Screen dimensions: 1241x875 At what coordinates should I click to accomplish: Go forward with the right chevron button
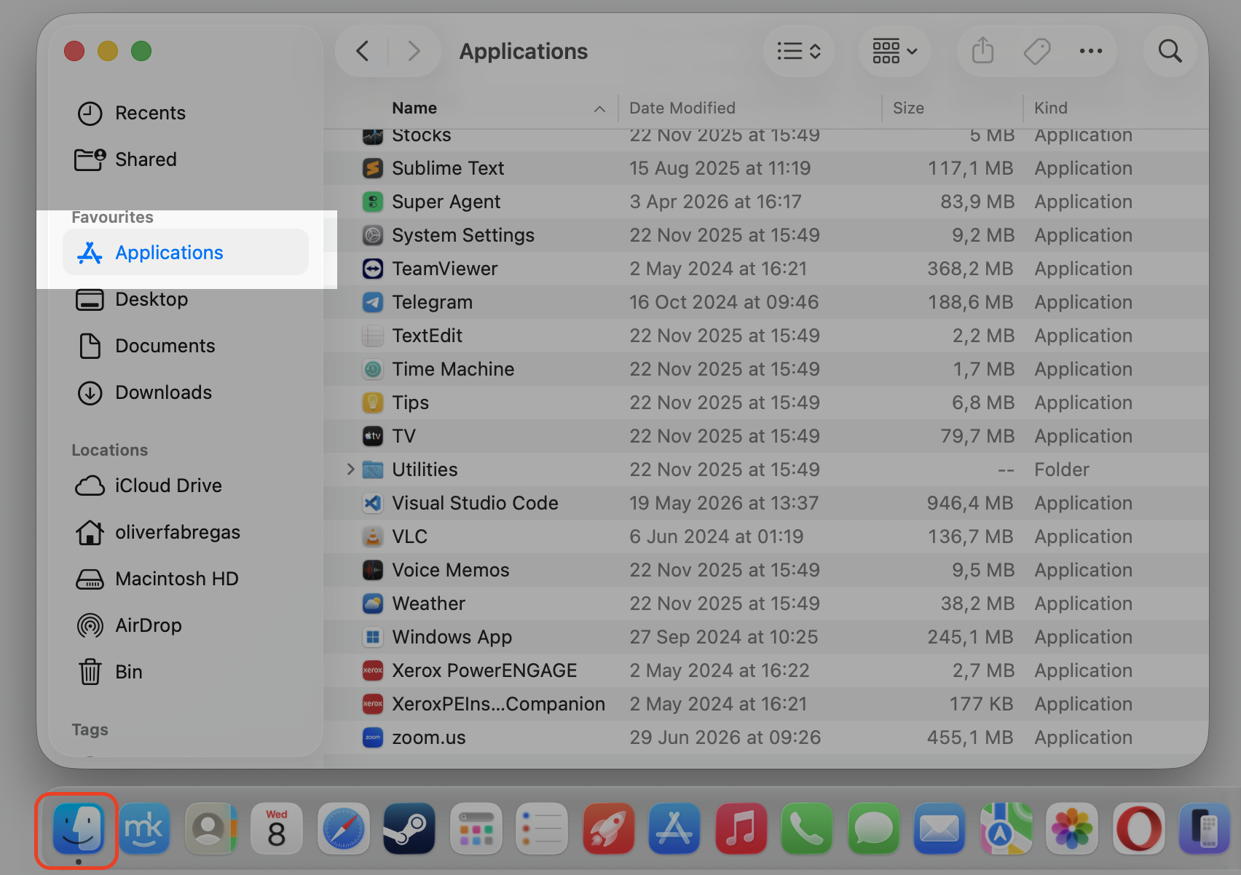414,51
